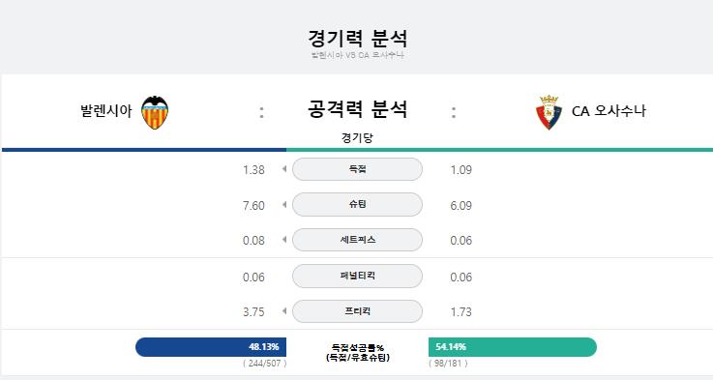The image size is (713, 380).
Task: Select the 세트피스 stat button
Action: [357, 240]
